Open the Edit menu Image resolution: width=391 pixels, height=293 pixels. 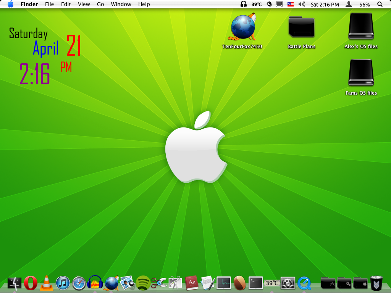[66, 4]
